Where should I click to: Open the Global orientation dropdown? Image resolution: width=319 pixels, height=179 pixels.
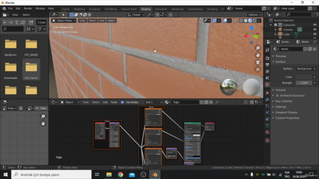[x=136, y=14]
